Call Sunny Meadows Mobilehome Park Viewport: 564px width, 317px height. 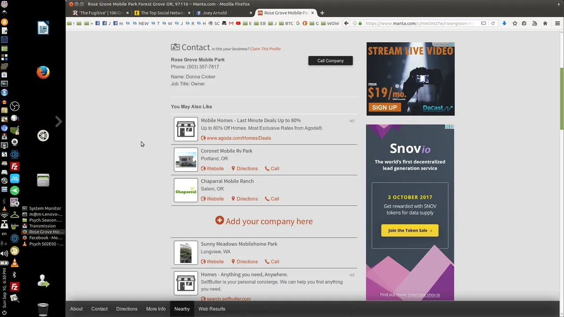pyautogui.click(x=272, y=262)
